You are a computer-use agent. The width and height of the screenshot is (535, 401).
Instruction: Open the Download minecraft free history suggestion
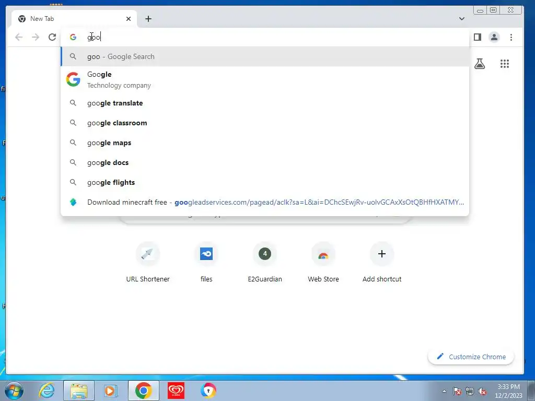click(x=265, y=202)
